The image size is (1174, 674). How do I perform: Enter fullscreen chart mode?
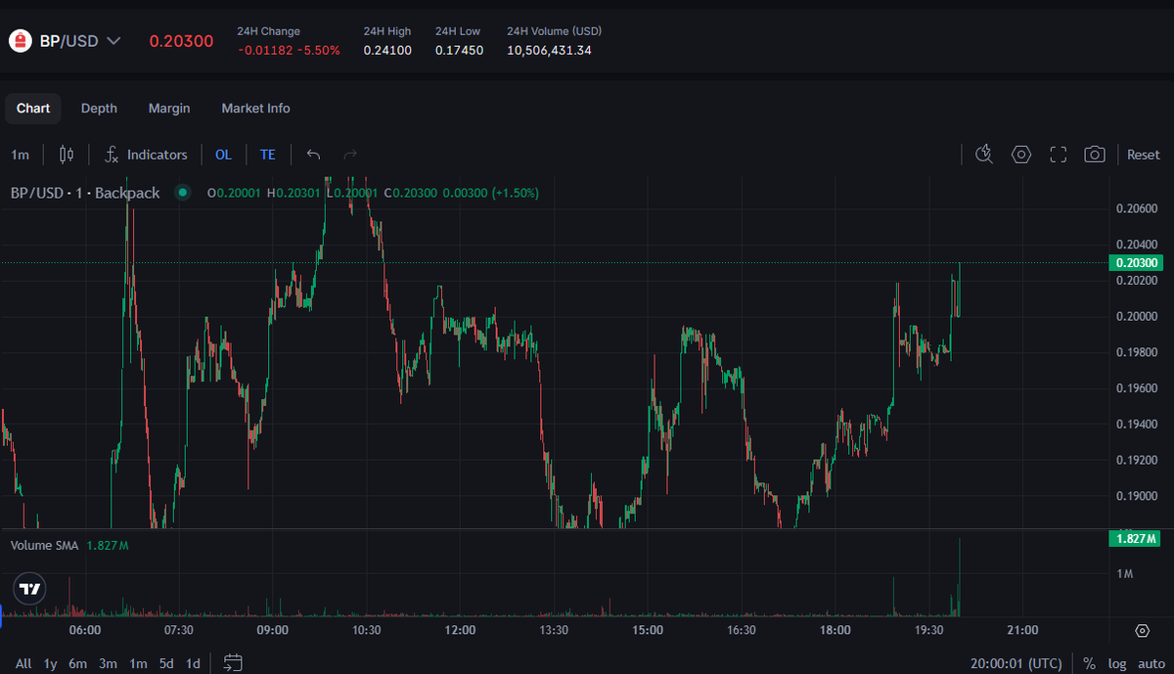pyautogui.click(x=1058, y=155)
